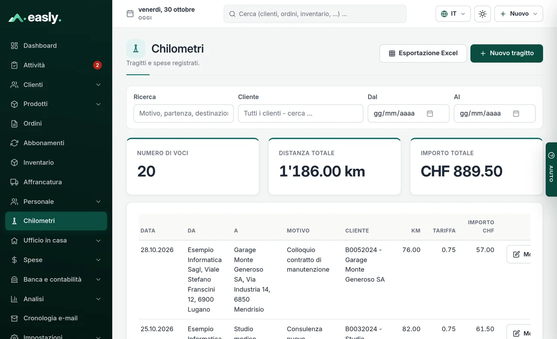
Task: Open the Aiuto help side tab
Action: tap(551, 169)
